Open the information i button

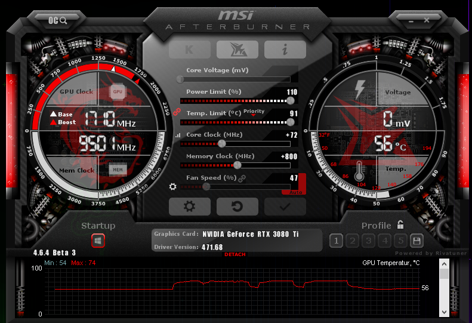pyautogui.click(x=285, y=50)
